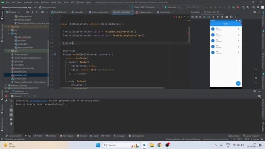The height and width of the screenshot is (149, 265).
Task: Open the Refactor menu
Action: click(45, 2)
